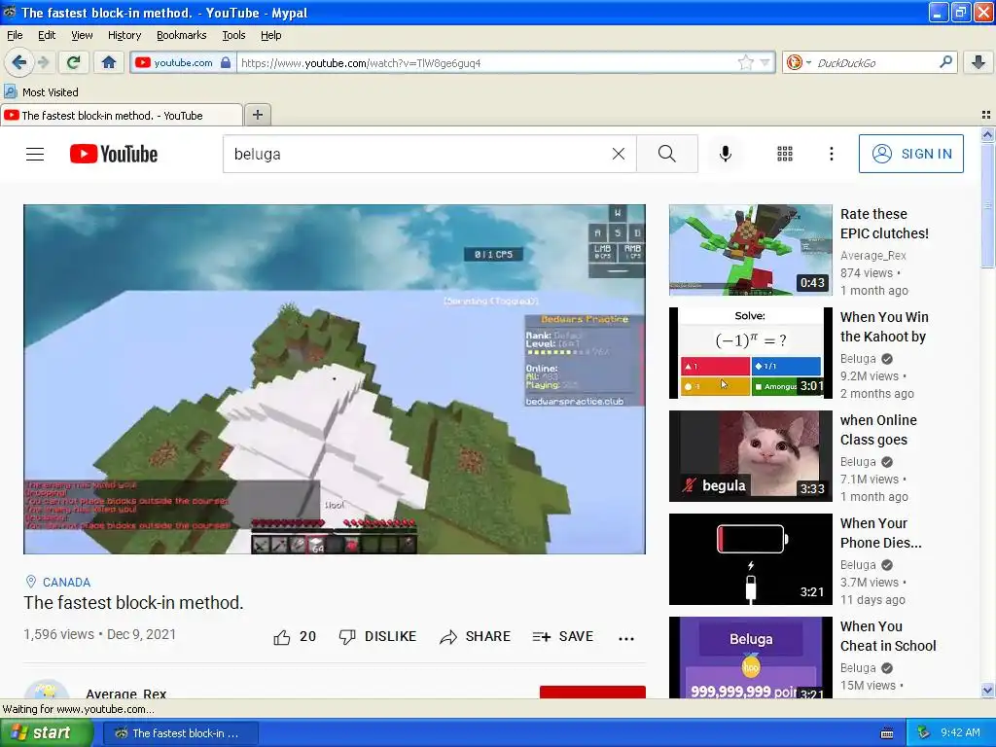
Task: Open the Average_Rex channel name
Action: coord(125,694)
